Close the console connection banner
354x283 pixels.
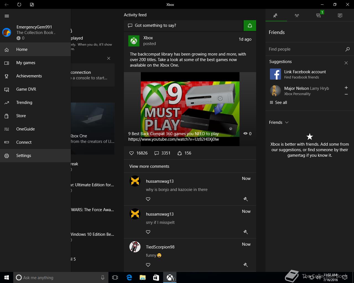(x=109, y=58)
